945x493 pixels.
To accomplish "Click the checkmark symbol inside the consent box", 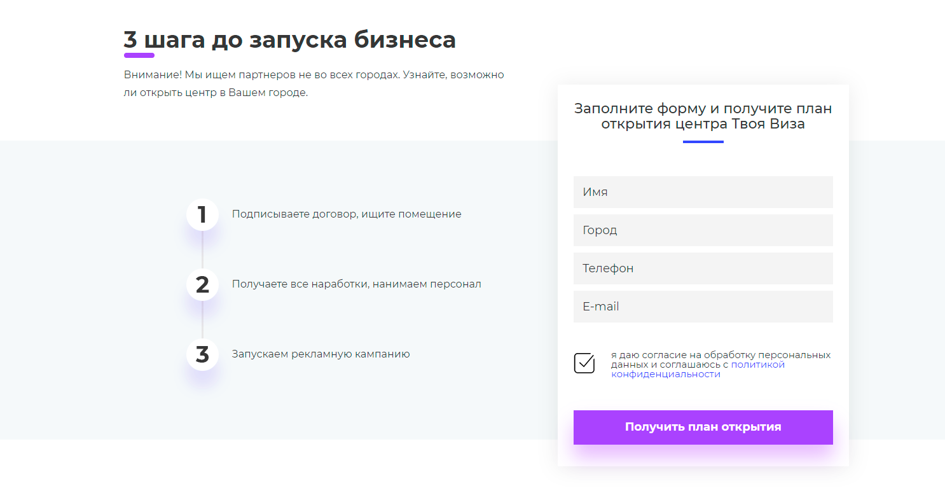I will coord(584,363).
